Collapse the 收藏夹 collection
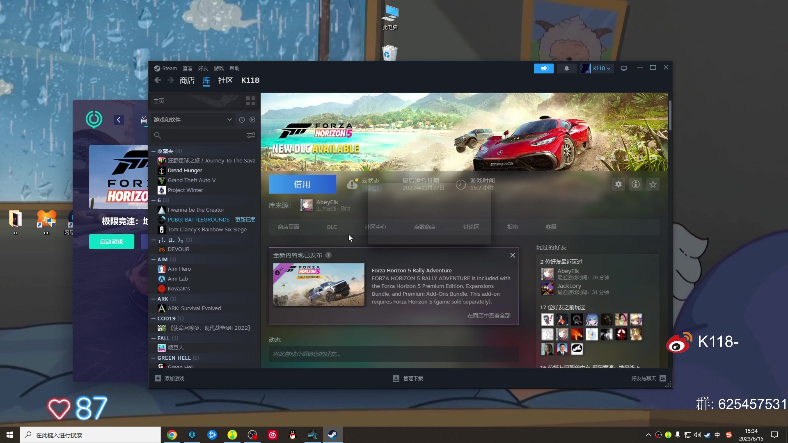Screen dimensions: 788x443 (153, 151)
